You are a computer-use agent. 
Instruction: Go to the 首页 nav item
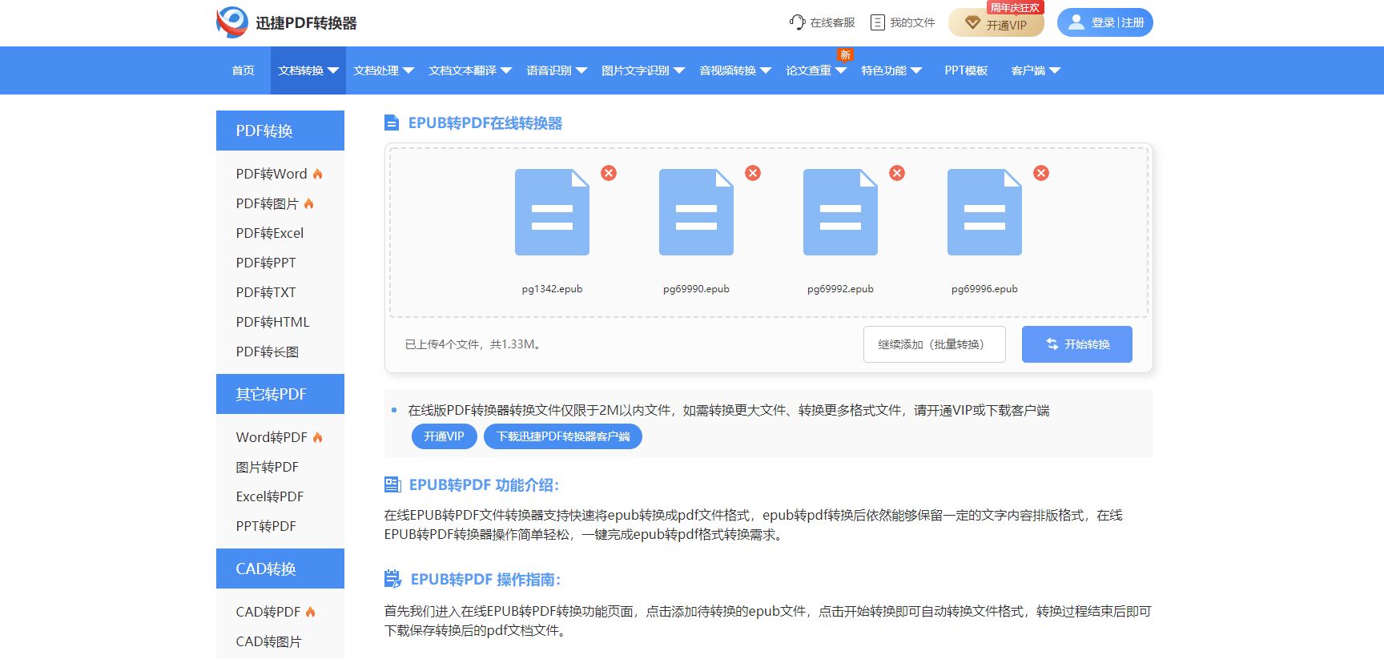[x=243, y=70]
